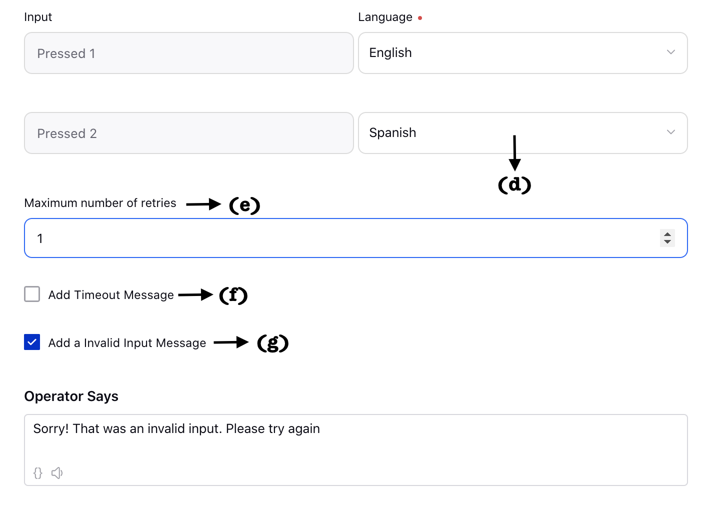Open the English language dropdown
Image resolution: width=710 pixels, height=505 pixels.
pyautogui.click(x=523, y=53)
